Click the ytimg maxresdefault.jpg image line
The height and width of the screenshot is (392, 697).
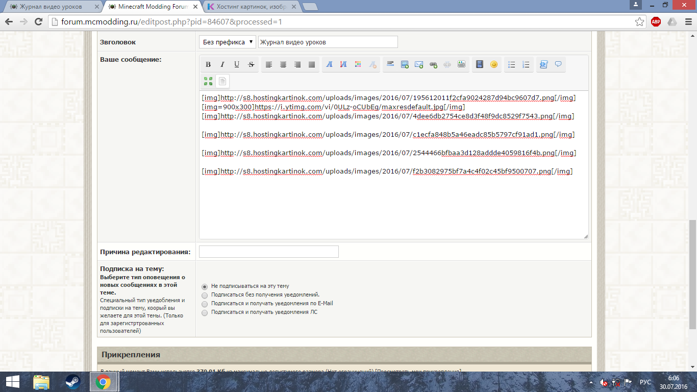tap(333, 107)
